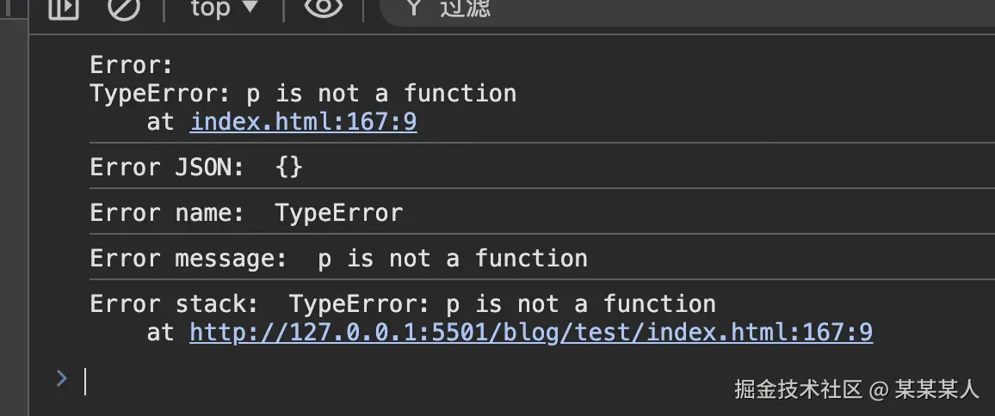
Task: Click the eye icon for live expressions
Action: pos(323,8)
